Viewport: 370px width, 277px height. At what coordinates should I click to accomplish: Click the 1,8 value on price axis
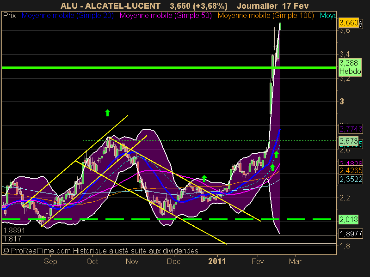click(x=345, y=246)
